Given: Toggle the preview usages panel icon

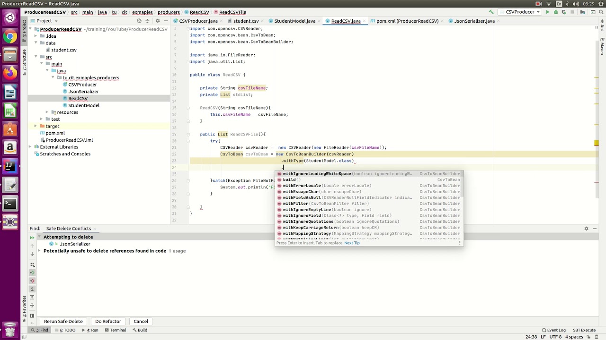Looking at the screenshot, I should [x=32, y=315].
